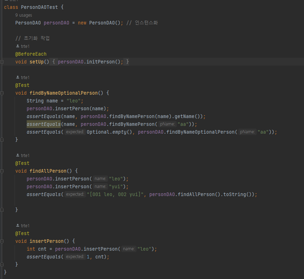Expand the folded setUp method gutter marker
Screen dimensions: 304x279
point(2,62)
